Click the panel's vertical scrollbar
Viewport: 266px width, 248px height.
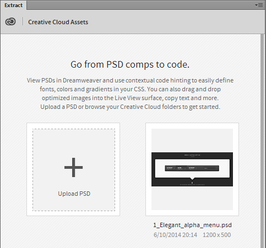[x=263, y=141]
